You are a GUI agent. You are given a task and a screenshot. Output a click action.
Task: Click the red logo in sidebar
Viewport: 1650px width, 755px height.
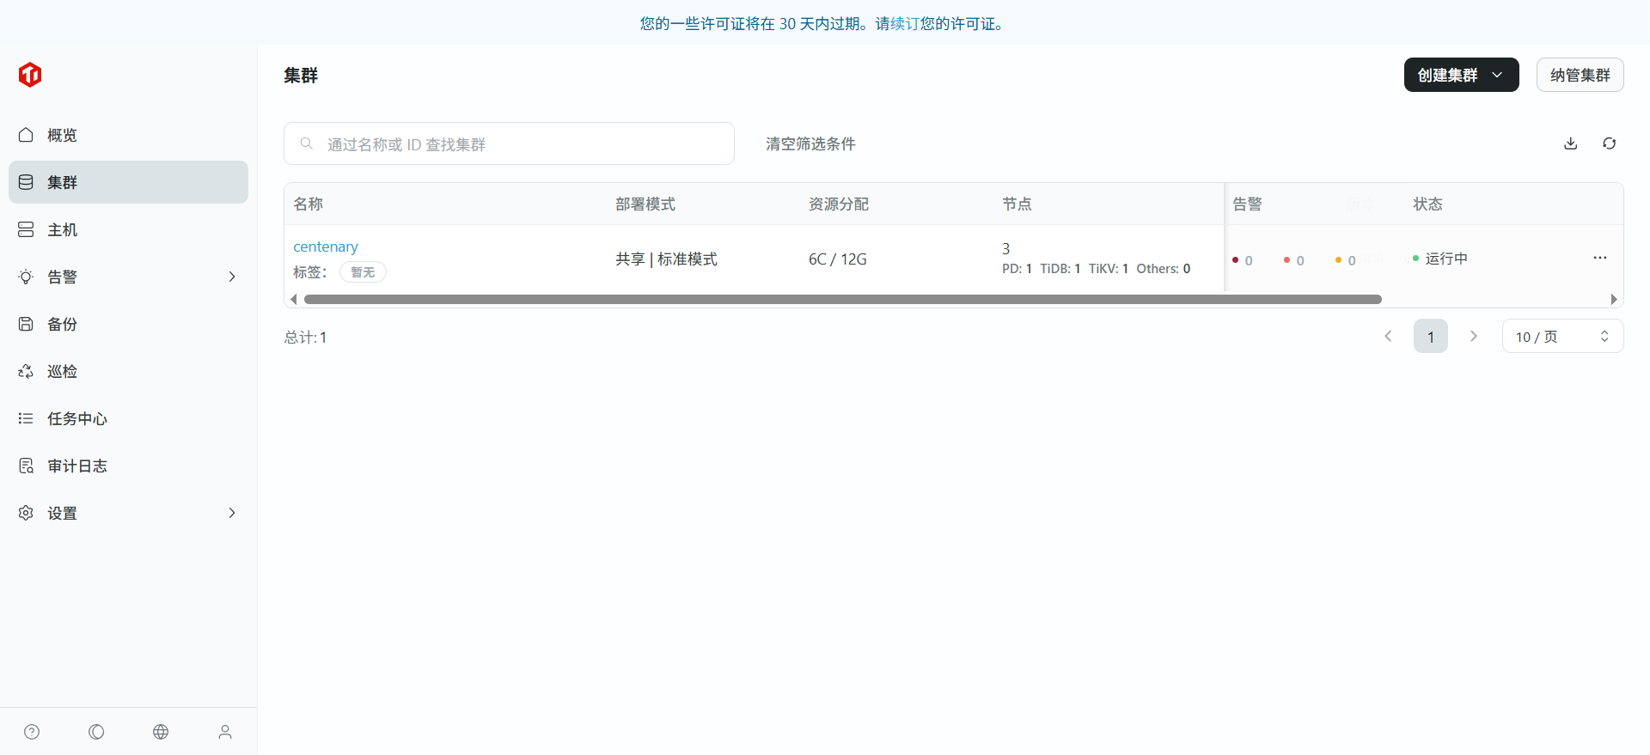tap(30, 75)
